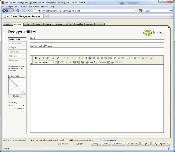Enable the Publiser checkbox
175x152 pixels.
59,144
